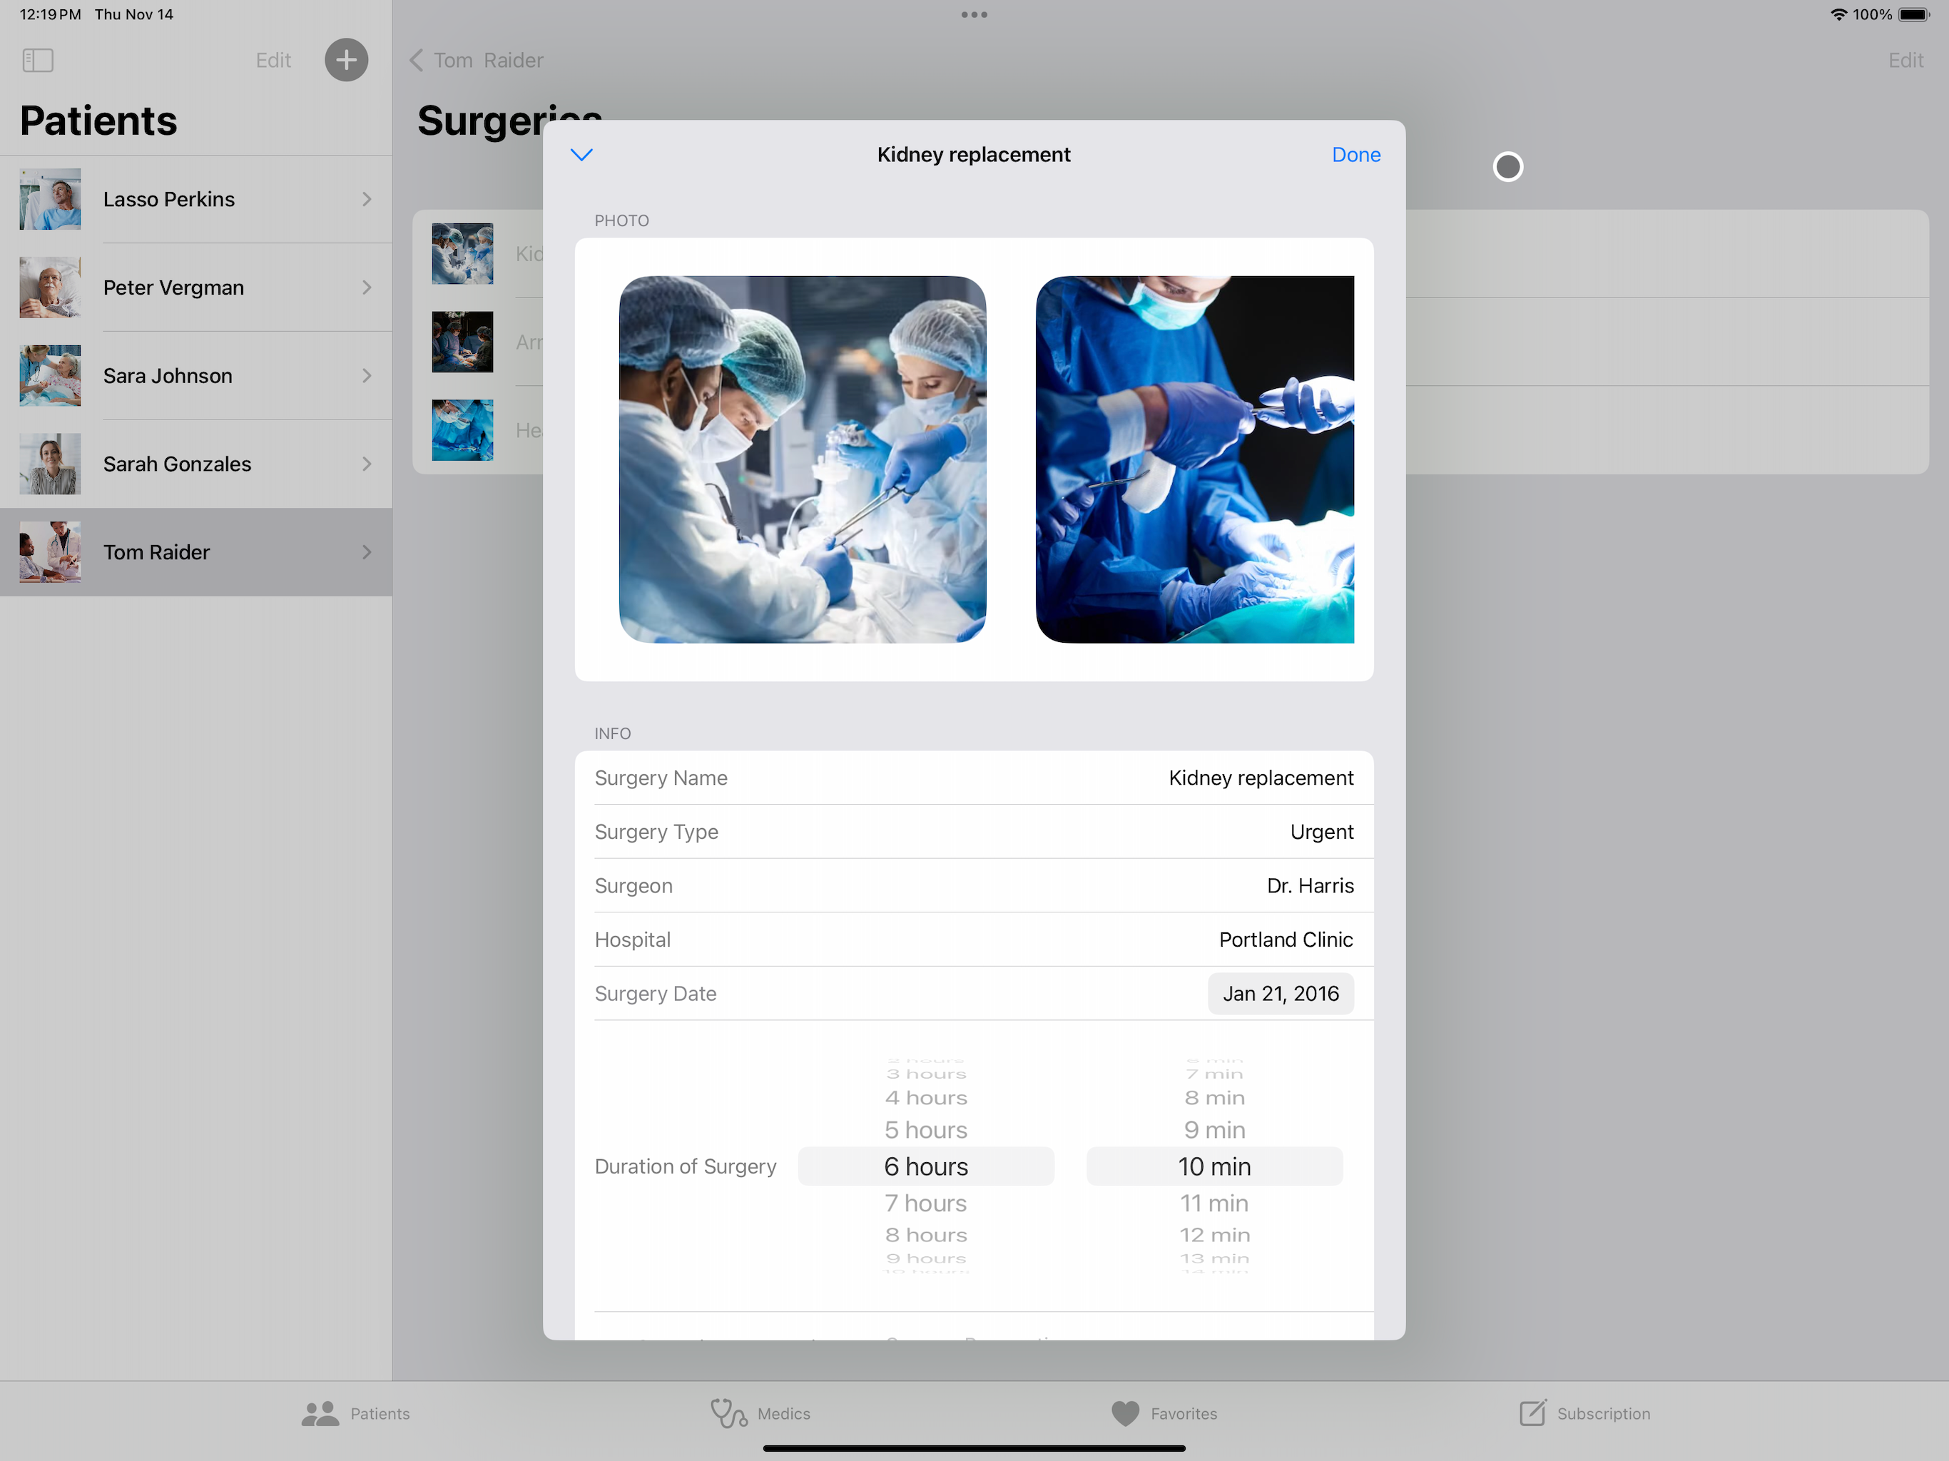
Task: Tap Done in Kidney replacement sheet
Action: point(1356,155)
